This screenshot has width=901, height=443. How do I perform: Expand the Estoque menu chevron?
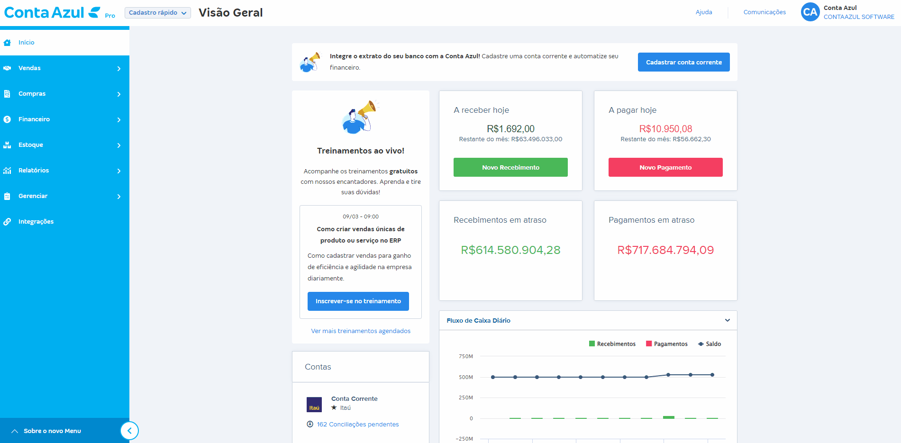[119, 145]
